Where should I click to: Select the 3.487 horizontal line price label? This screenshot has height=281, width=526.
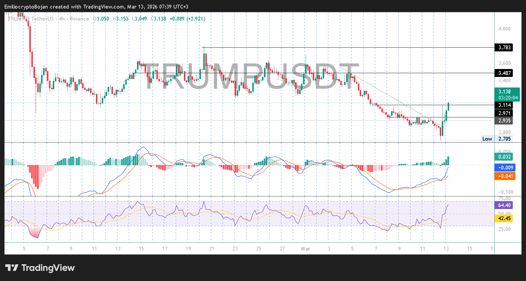pos(504,73)
